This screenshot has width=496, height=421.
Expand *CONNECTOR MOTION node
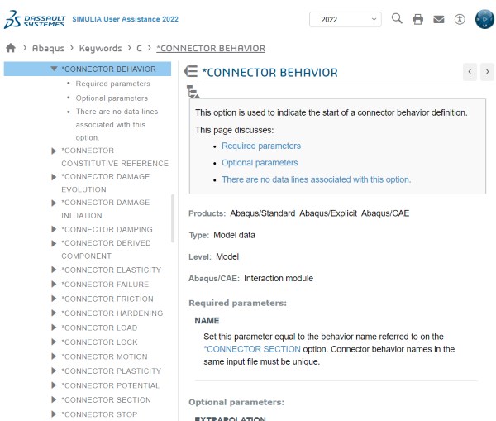54,356
